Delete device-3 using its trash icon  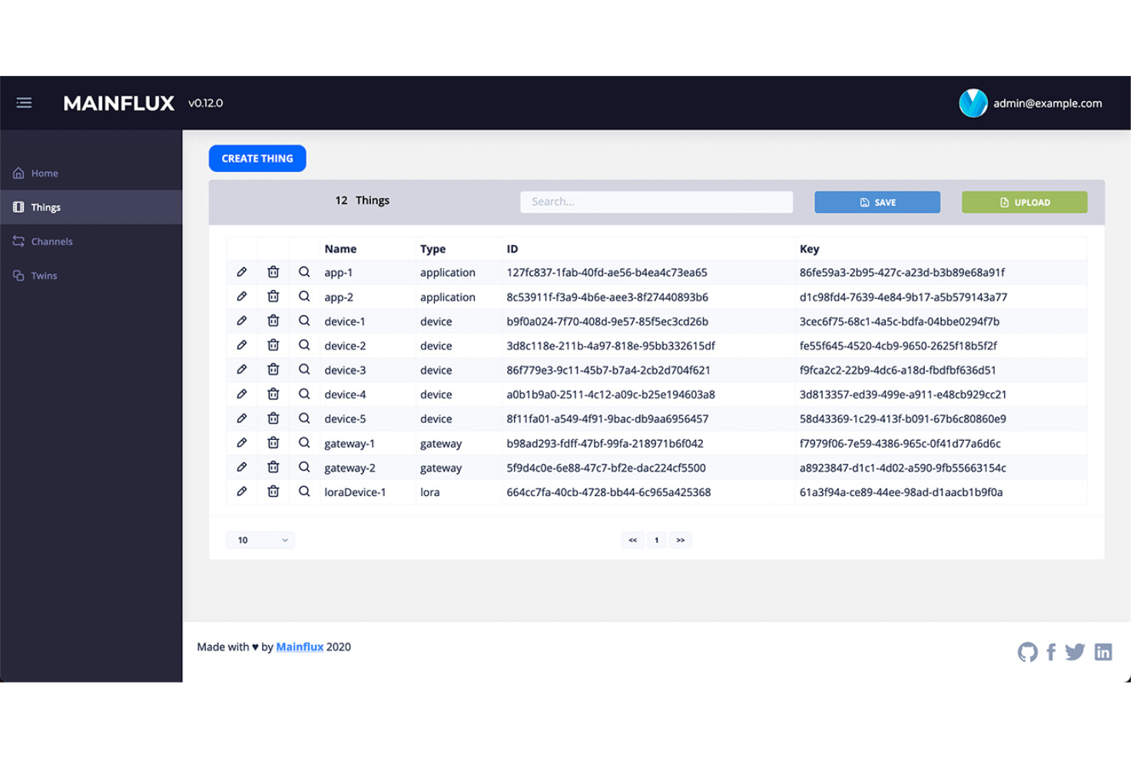273,369
